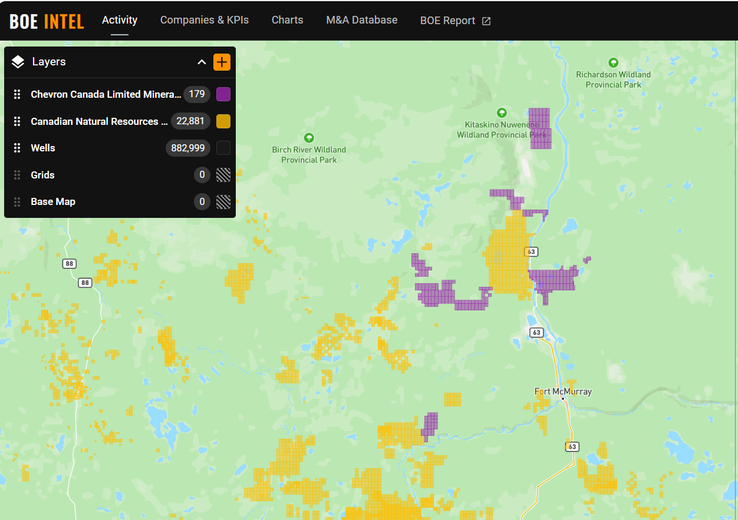Click the Fort McMurray city label

563,392
